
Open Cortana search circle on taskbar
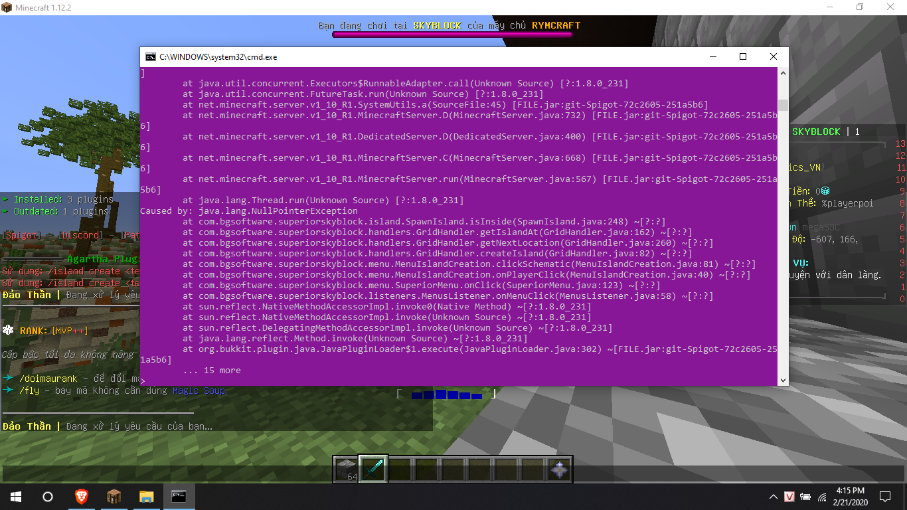48,496
